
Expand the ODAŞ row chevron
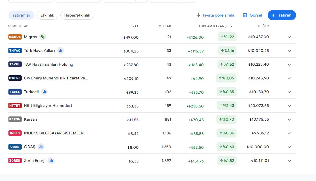289,147
